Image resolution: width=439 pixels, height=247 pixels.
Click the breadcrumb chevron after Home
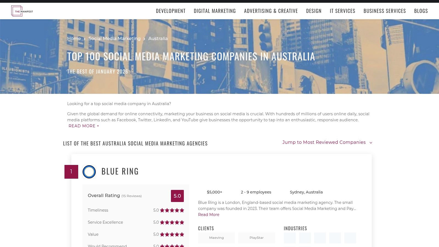(x=85, y=39)
